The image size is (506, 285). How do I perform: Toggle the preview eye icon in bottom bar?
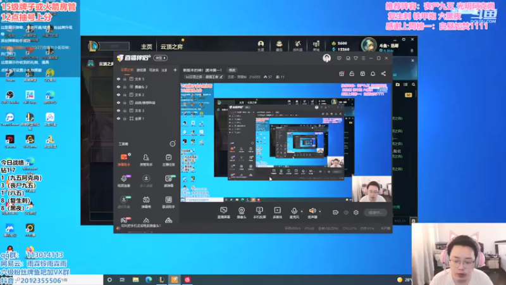[x=346, y=212]
